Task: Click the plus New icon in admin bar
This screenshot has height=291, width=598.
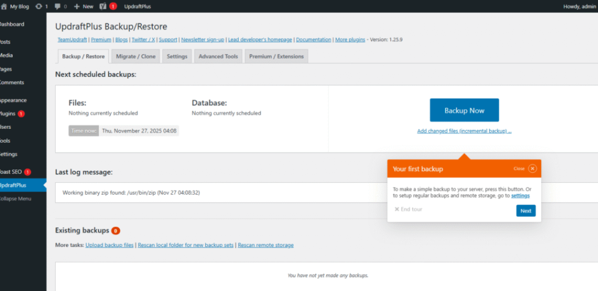Action: click(x=77, y=7)
